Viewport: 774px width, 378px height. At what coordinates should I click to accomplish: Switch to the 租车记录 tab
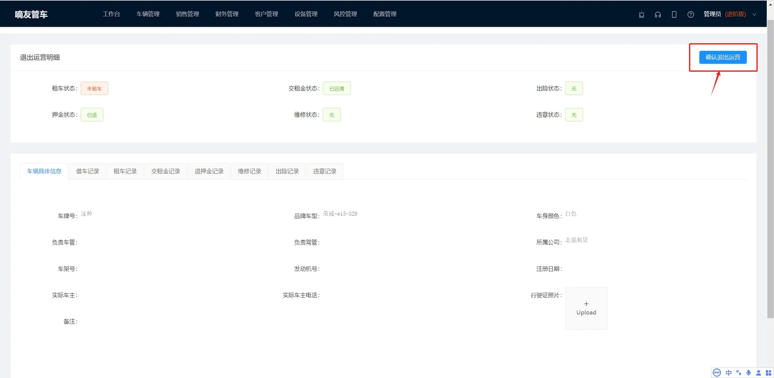click(125, 171)
